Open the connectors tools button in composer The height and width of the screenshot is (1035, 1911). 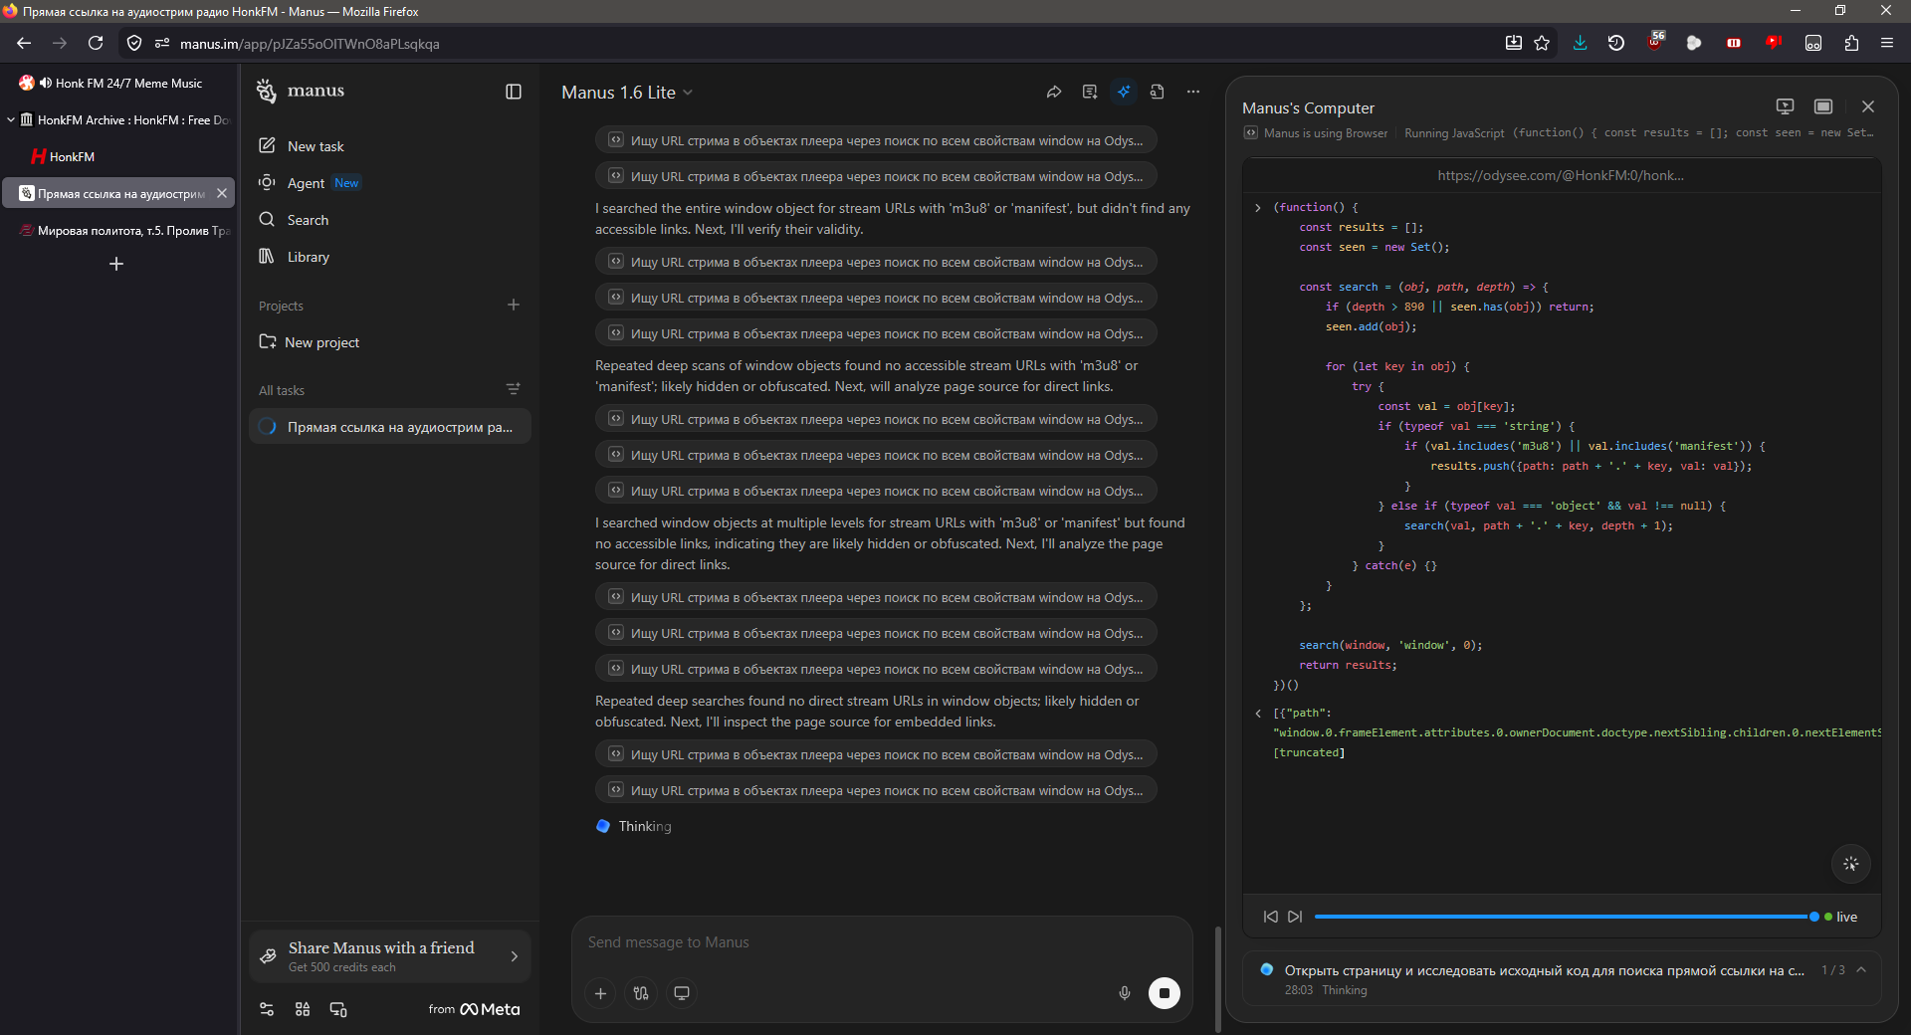[x=641, y=993]
